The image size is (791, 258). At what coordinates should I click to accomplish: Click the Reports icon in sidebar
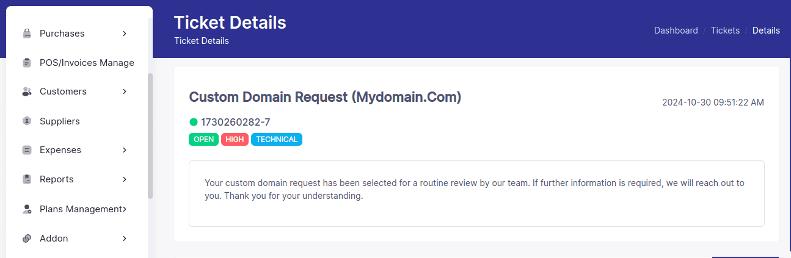tap(27, 179)
